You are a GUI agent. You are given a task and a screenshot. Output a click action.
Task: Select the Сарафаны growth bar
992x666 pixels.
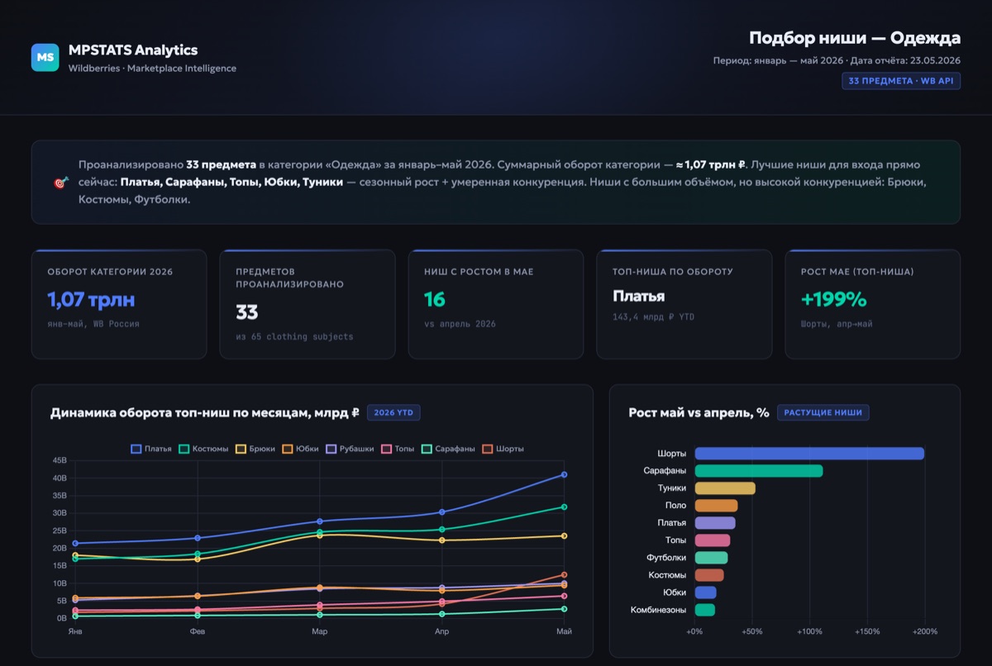[x=759, y=471]
